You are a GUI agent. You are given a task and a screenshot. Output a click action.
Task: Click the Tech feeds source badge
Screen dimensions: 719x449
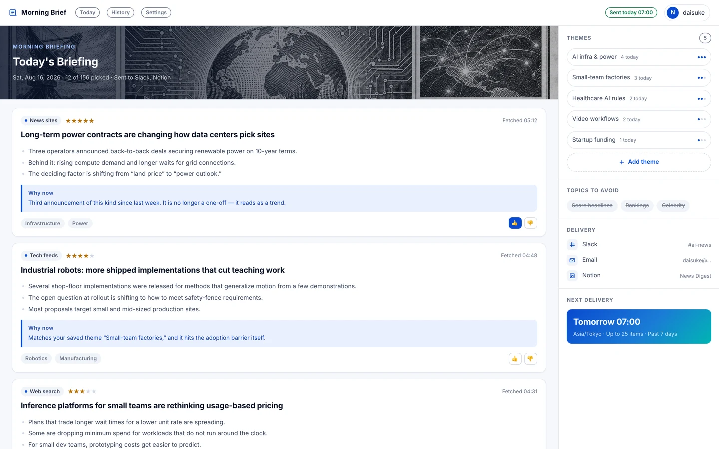coord(41,256)
